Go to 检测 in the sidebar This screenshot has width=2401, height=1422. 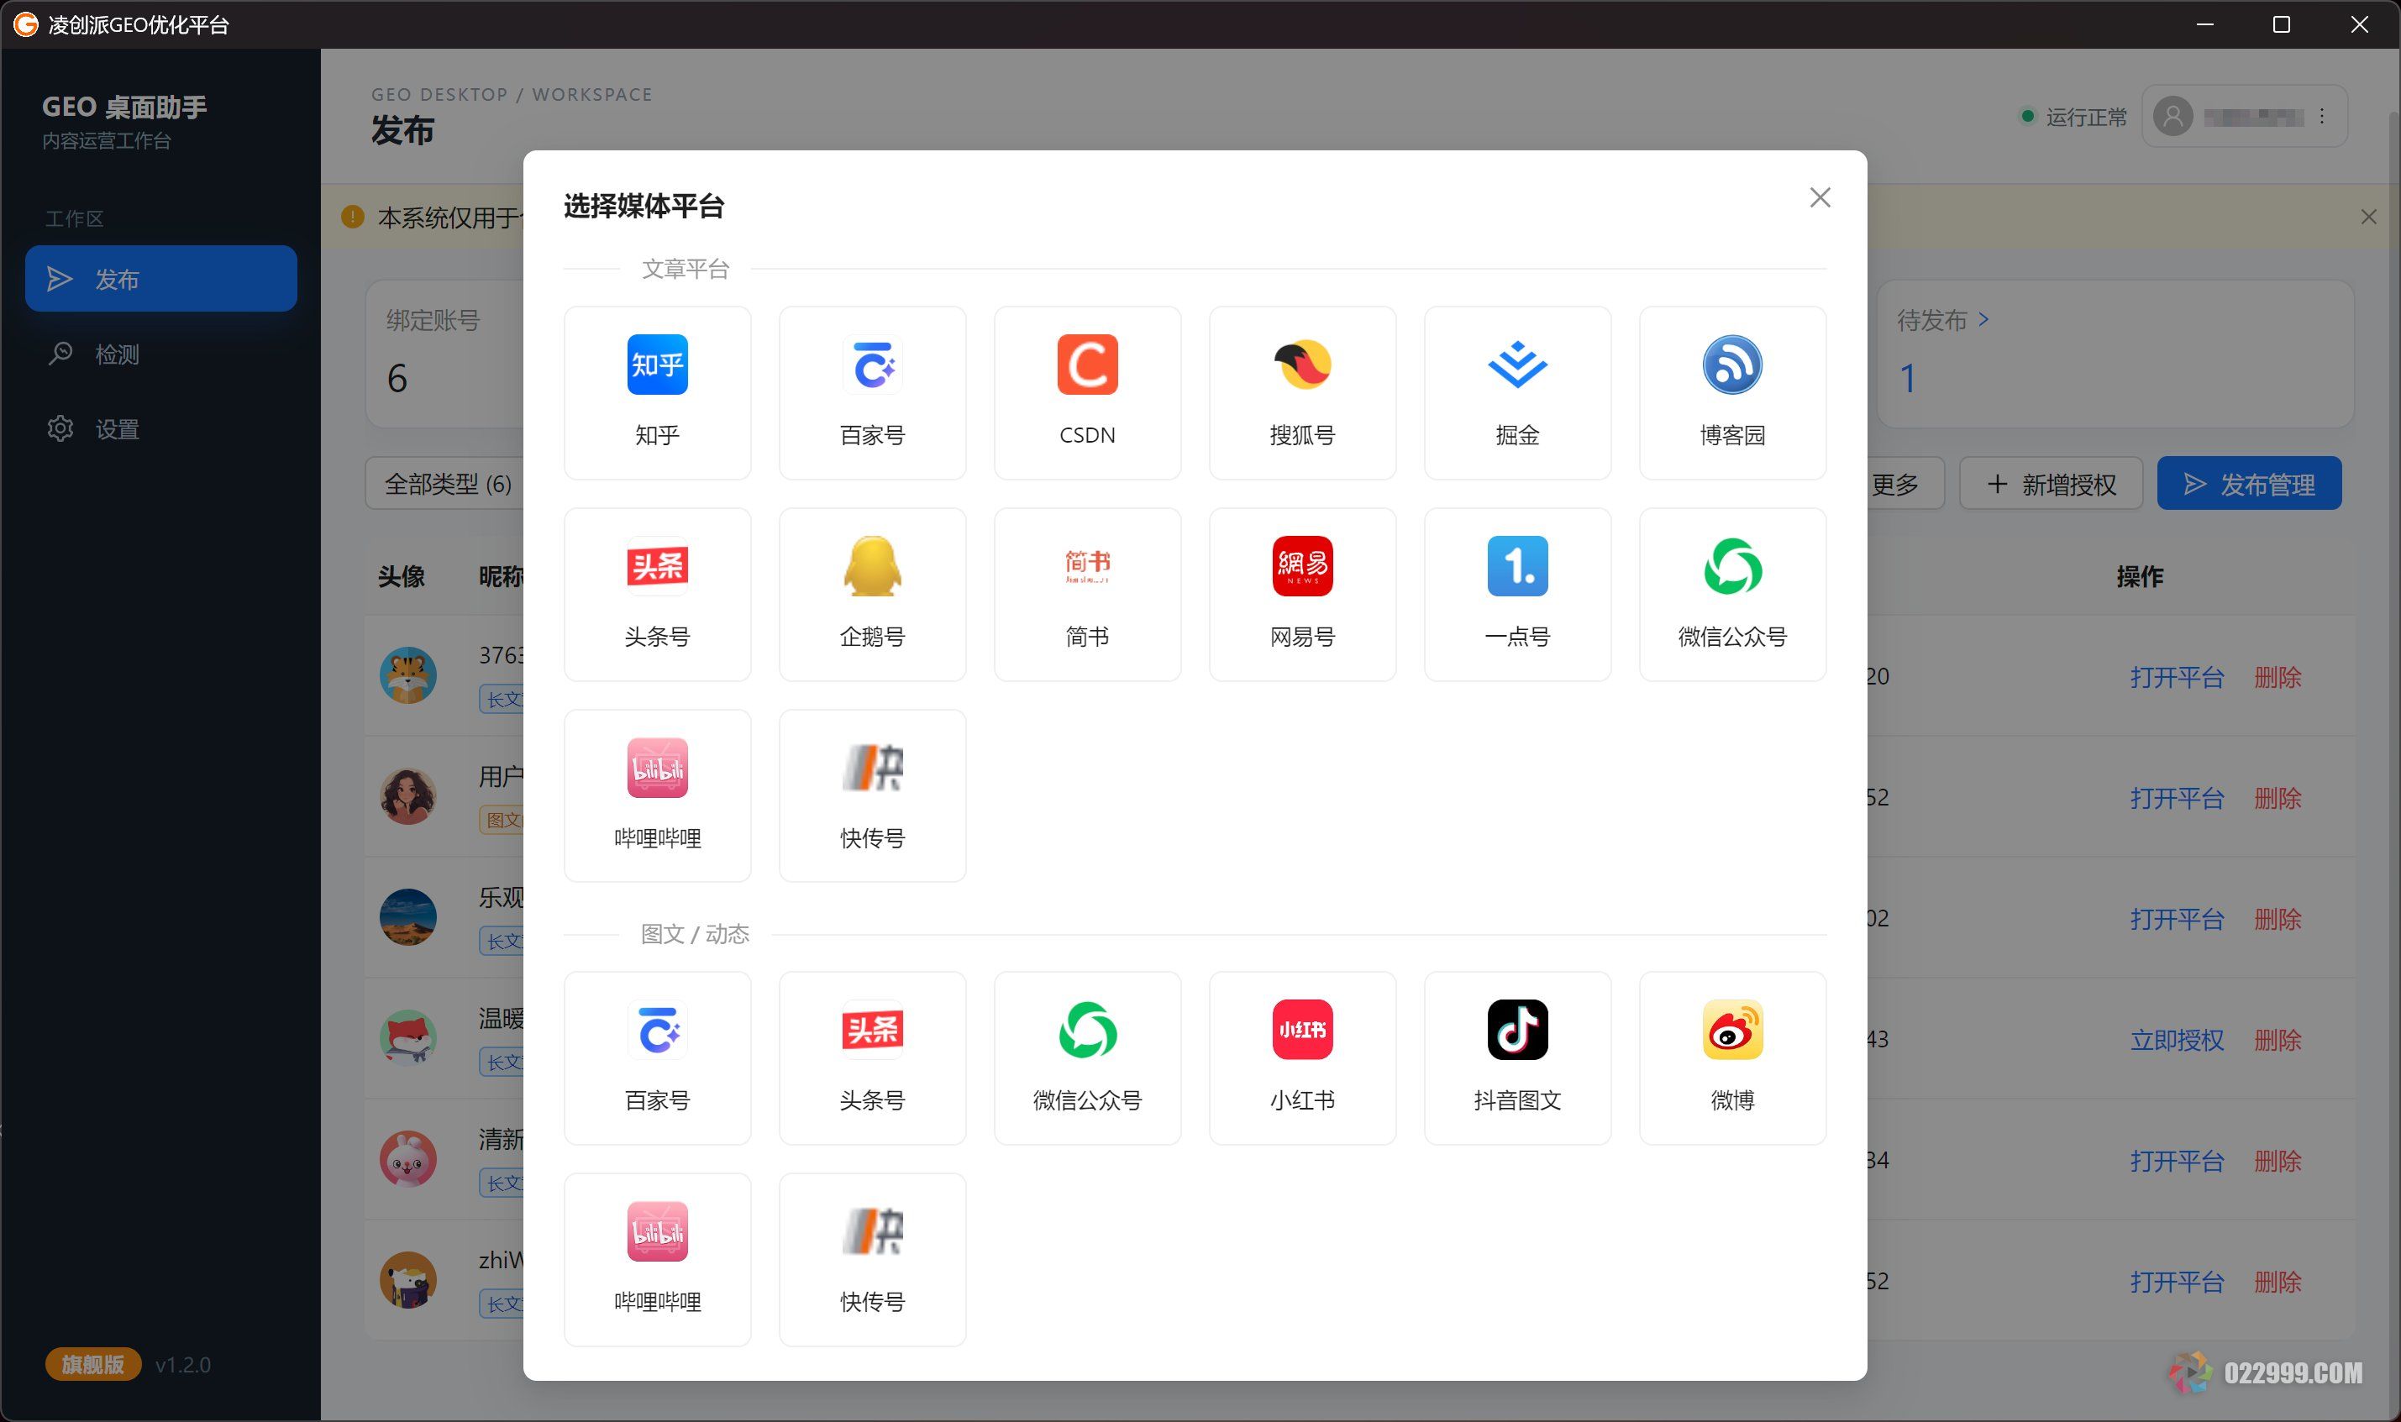pyautogui.click(x=161, y=354)
